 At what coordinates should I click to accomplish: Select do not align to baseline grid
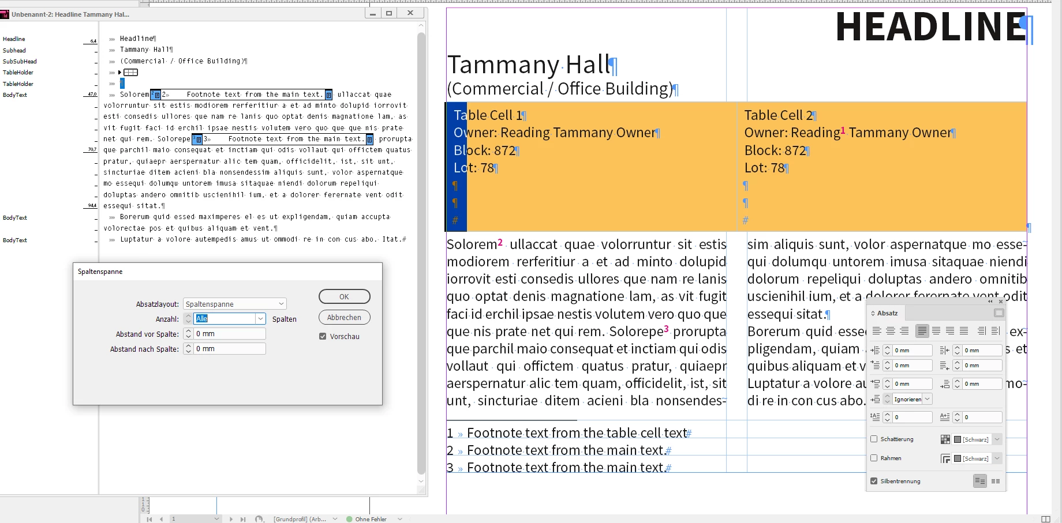click(x=980, y=481)
